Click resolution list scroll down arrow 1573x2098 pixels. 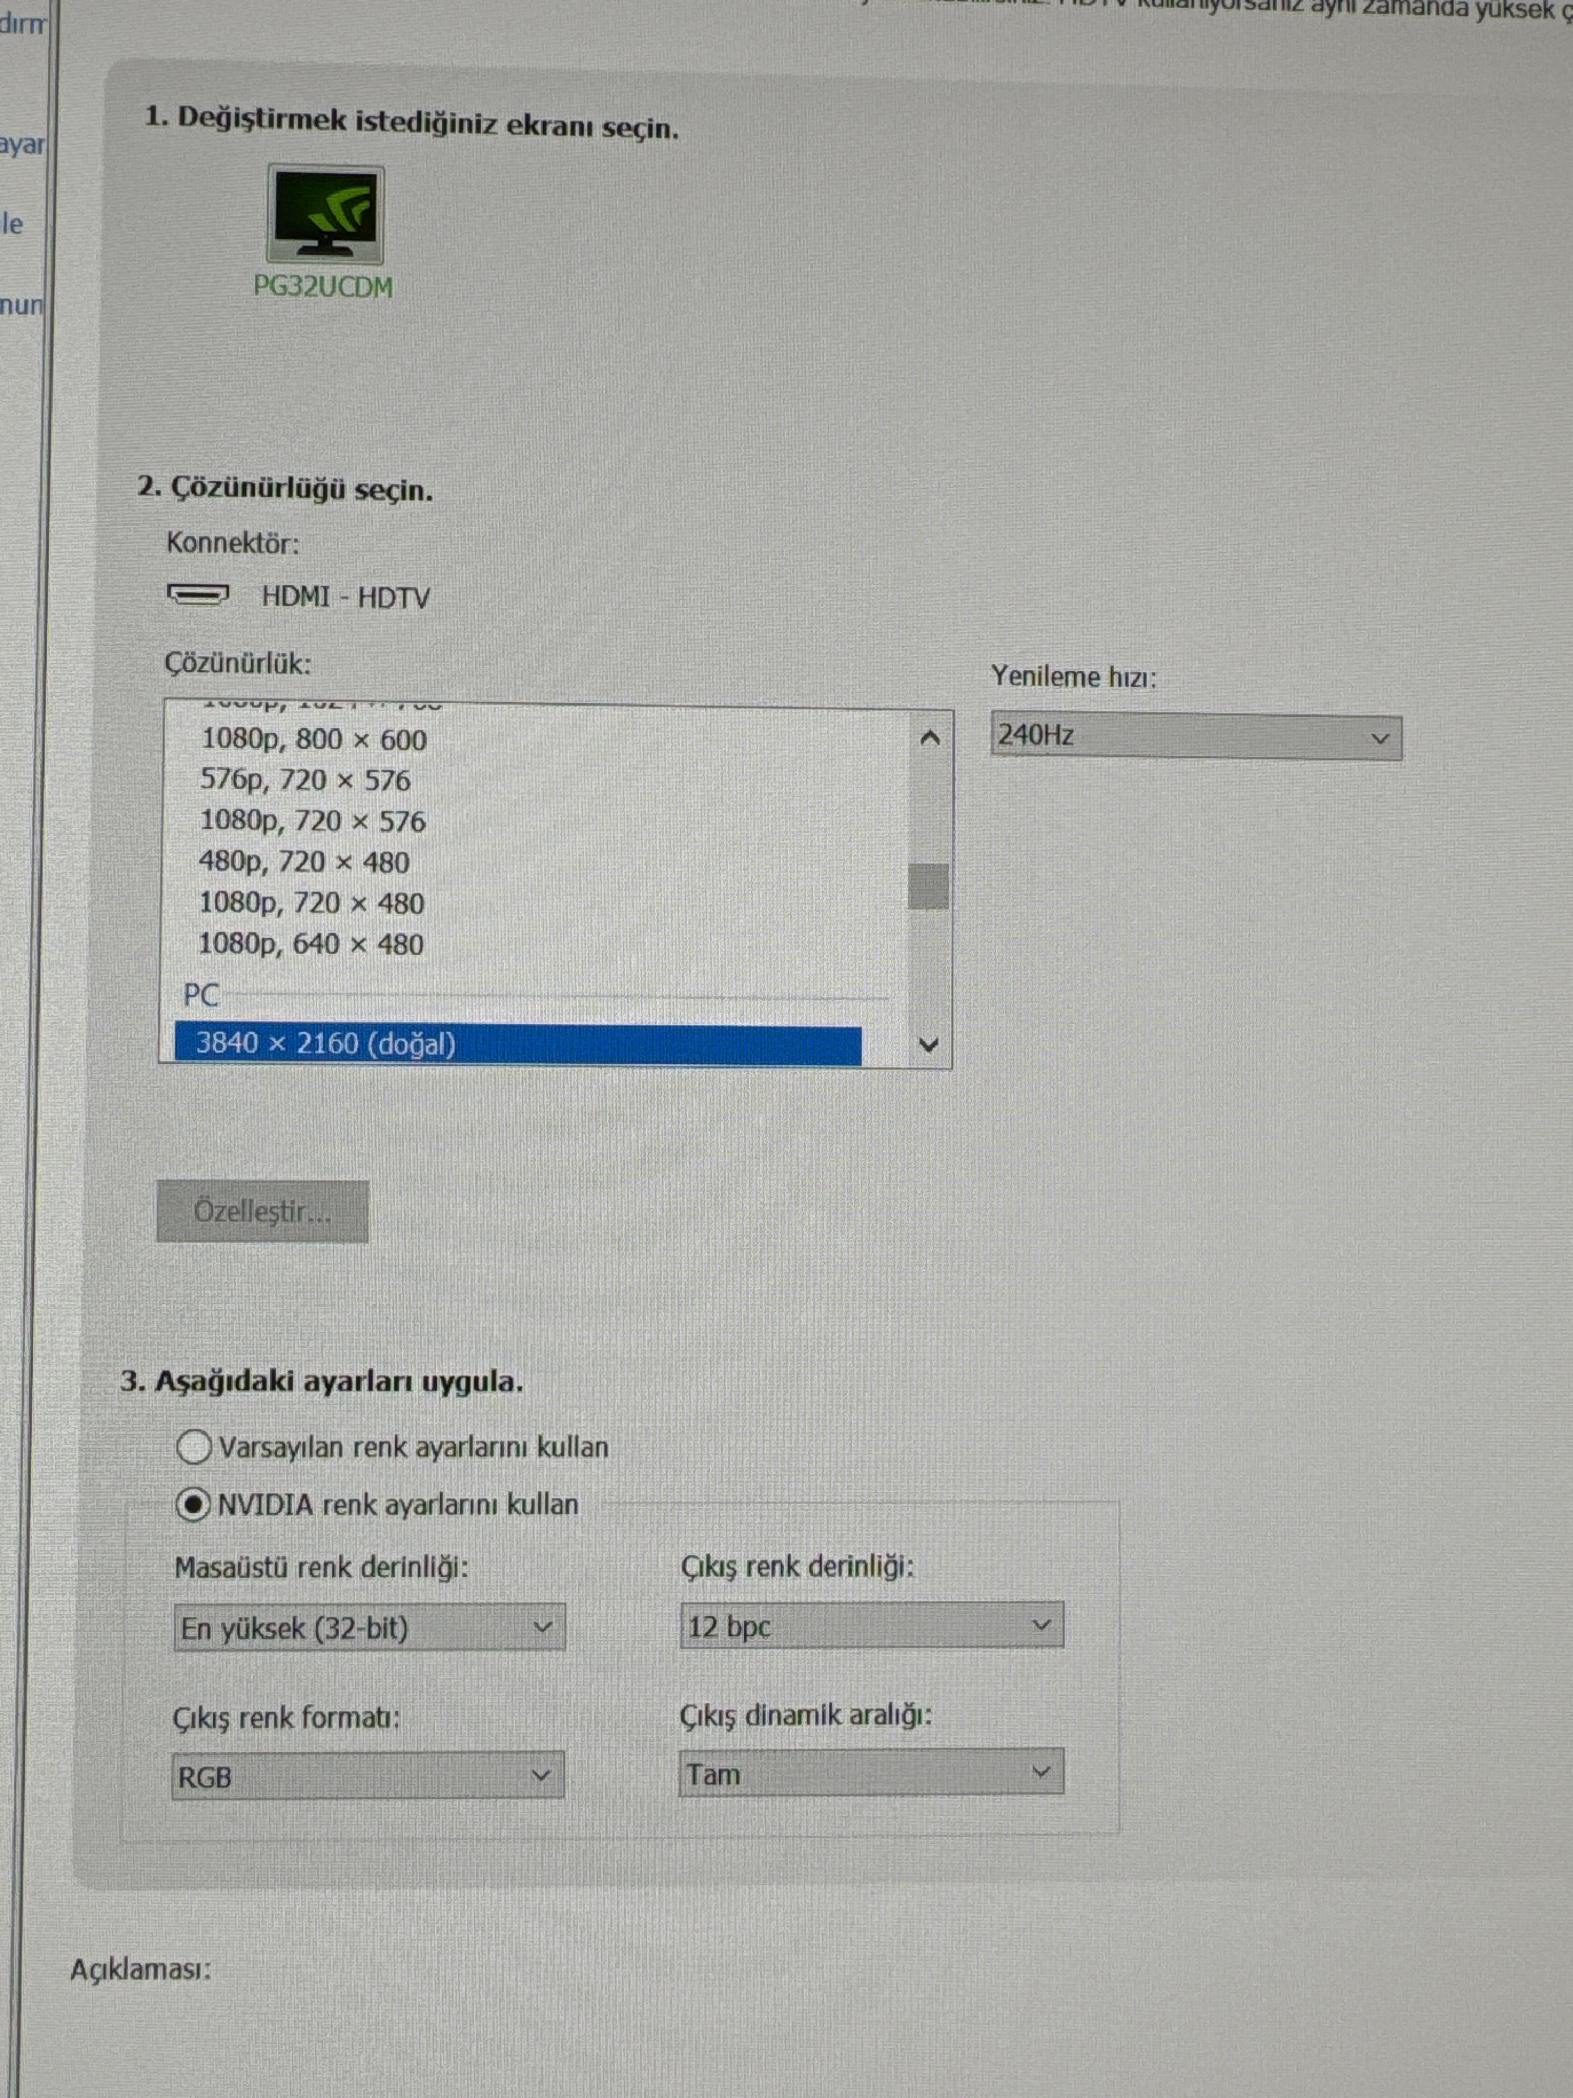pos(929,1044)
